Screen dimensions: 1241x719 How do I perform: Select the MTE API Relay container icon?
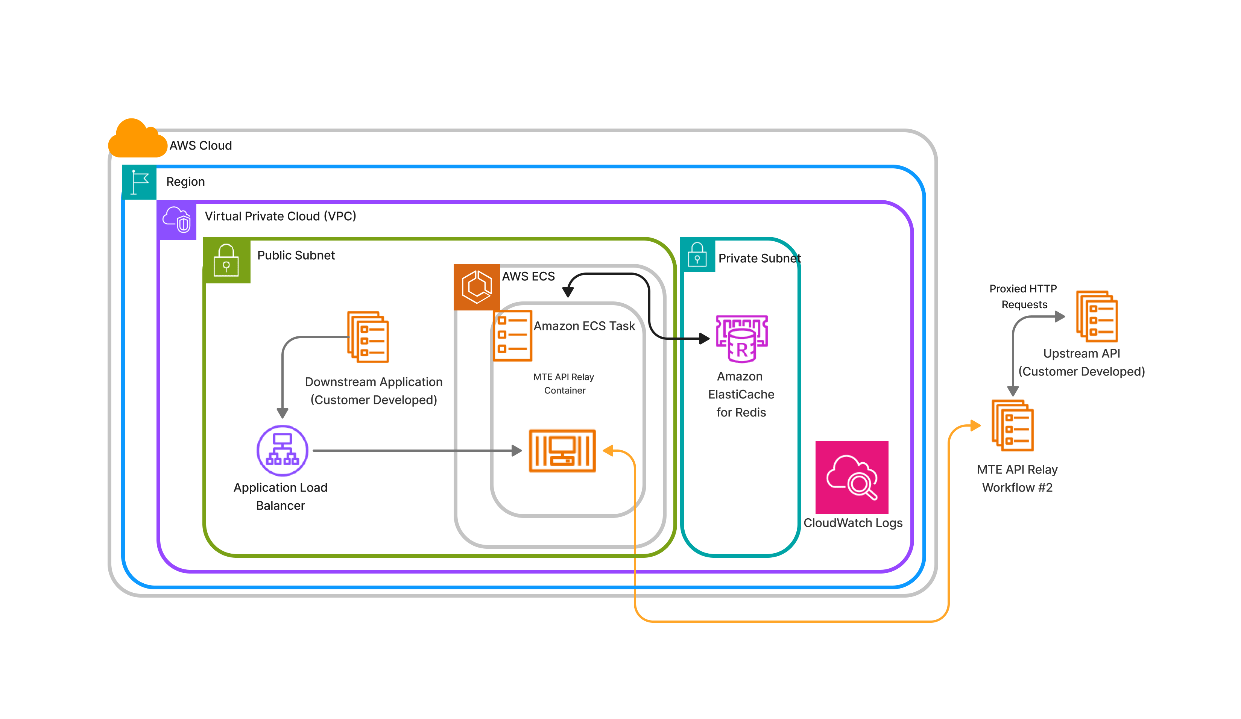(562, 451)
